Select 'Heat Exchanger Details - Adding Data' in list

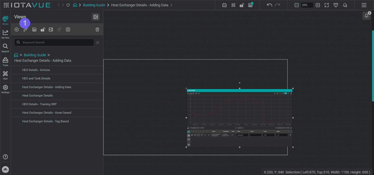pyautogui.click(x=57, y=87)
